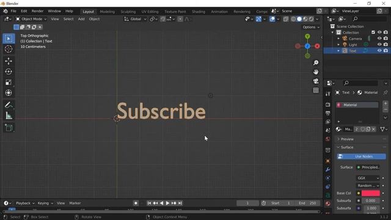Add material slot plus button
This screenshot has width=391, height=220.
(x=386, y=103)
